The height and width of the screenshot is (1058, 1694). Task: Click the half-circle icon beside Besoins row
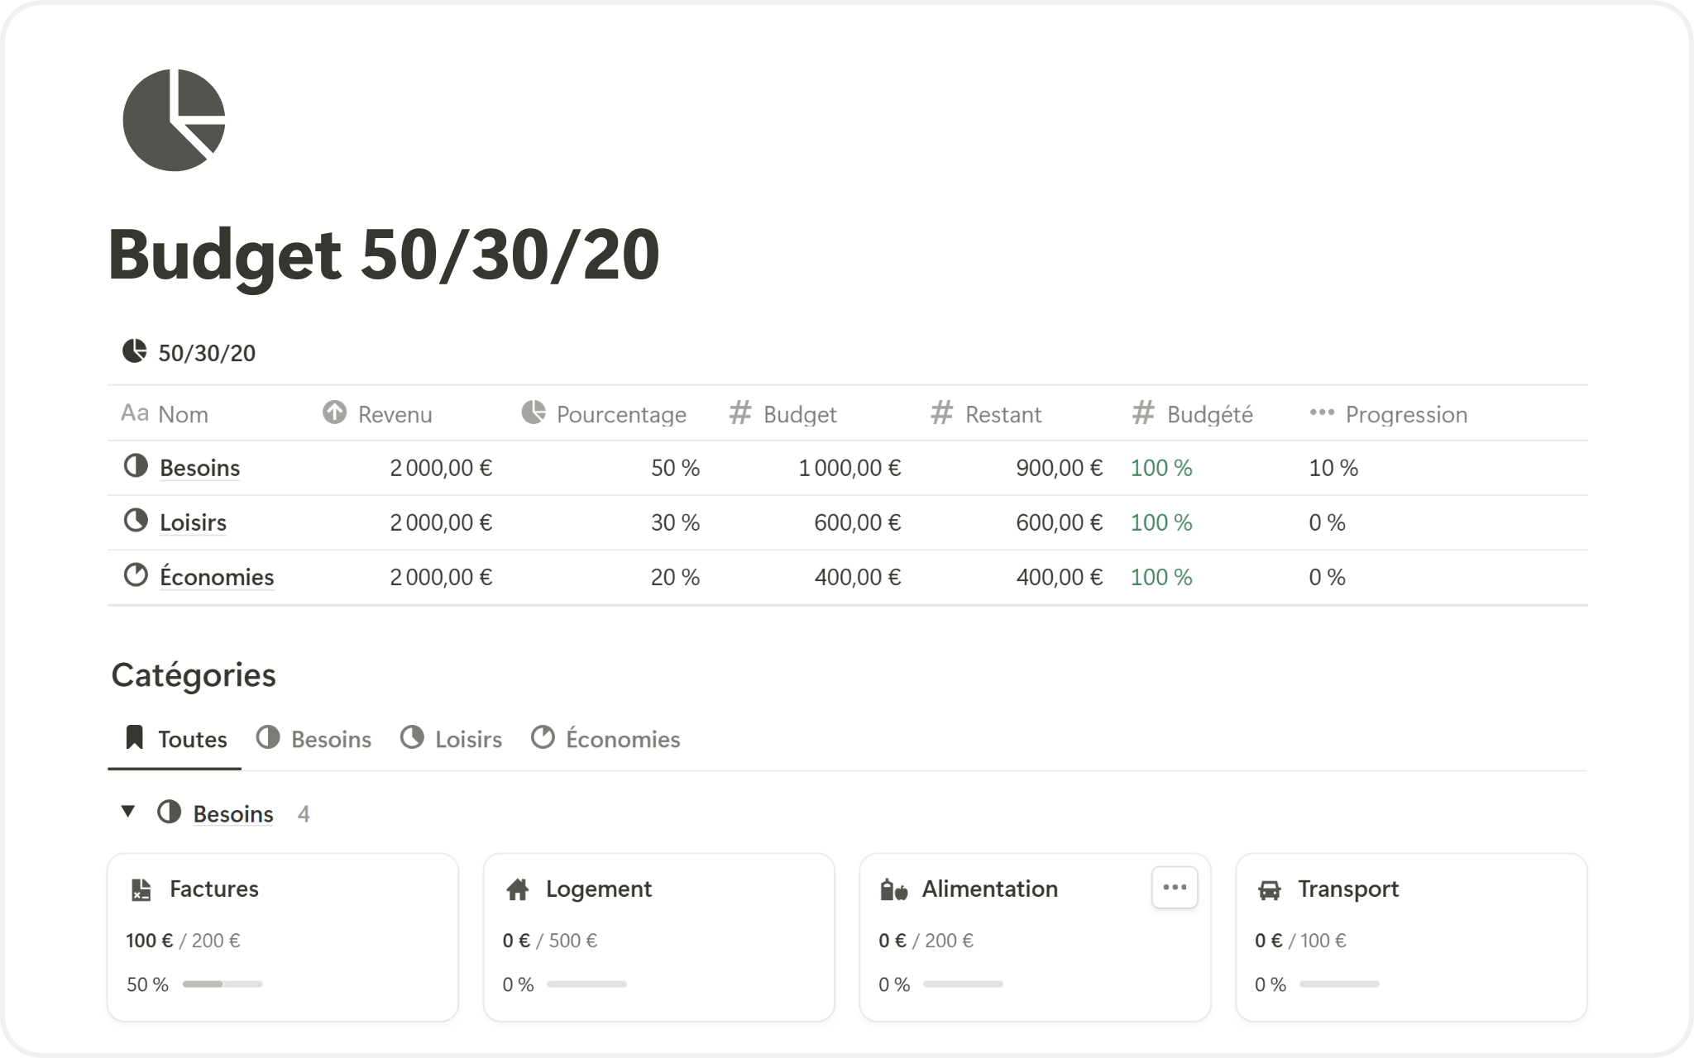(135, 466)
